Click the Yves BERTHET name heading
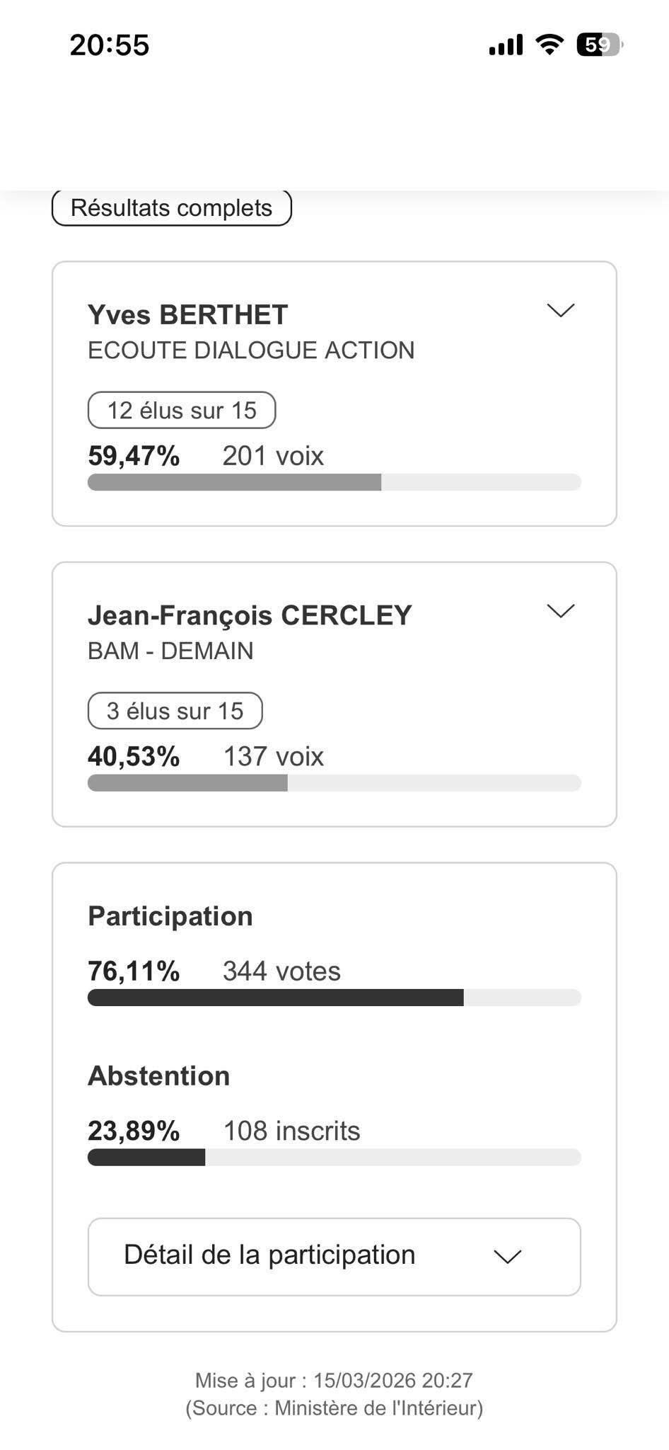669x1450 pixels. click(x=188, y=315)
